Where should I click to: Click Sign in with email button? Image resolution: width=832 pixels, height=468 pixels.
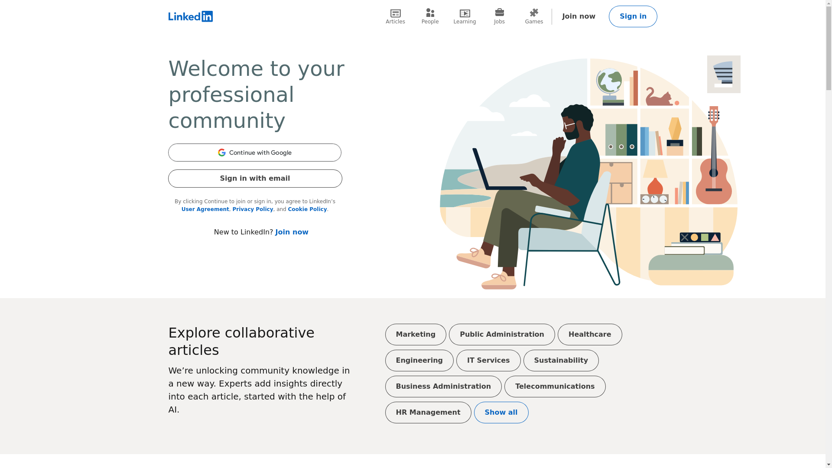coord(255,178)
